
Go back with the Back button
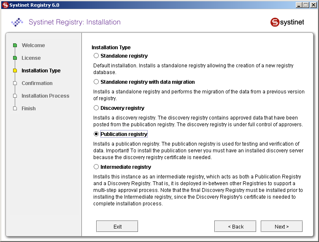[x=235, y=226]
